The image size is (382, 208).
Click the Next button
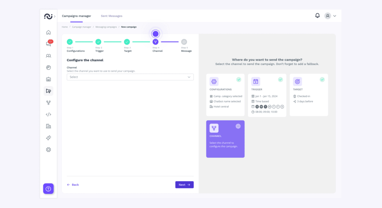point(184,185)
